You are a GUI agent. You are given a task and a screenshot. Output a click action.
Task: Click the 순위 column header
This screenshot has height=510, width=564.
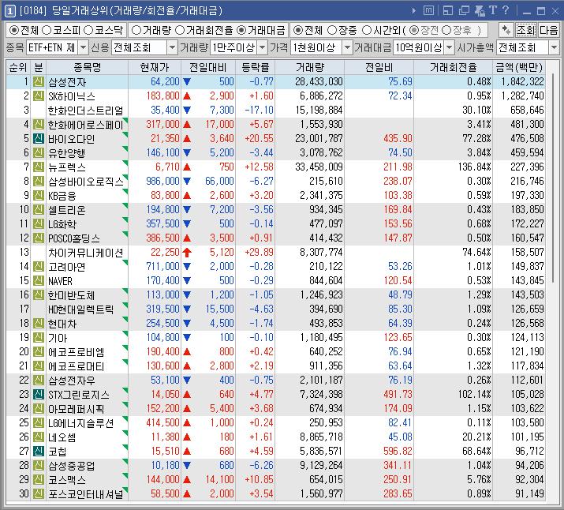18,67
